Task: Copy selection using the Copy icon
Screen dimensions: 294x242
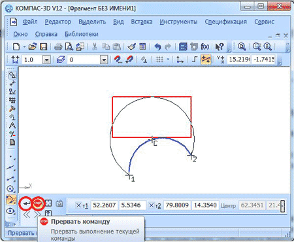Action: 106,46
